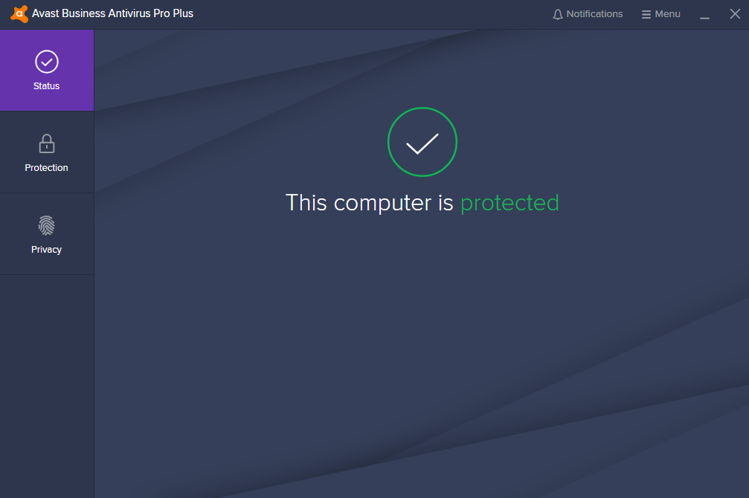Minimize the Avast window
This screenshot has height=498, width=749.
704,14
